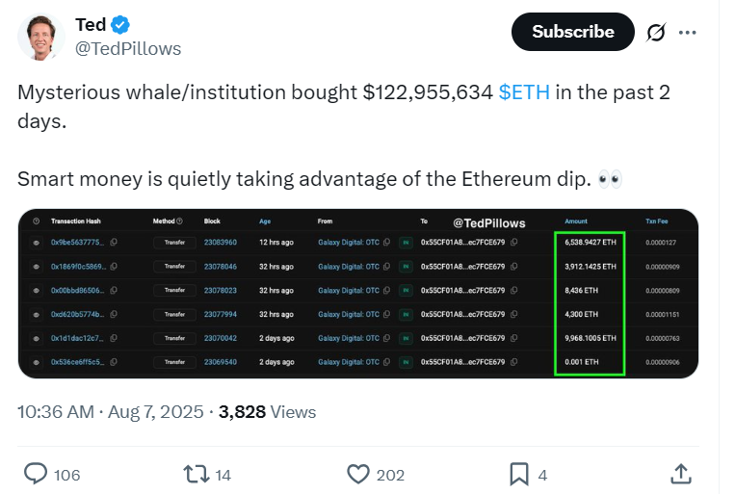The image size is (735, 494).
Task: Click the share upload icon
Action: (680, 474)
